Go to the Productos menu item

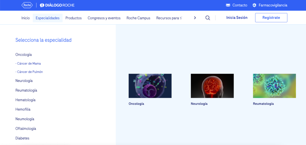pos(74,18)
